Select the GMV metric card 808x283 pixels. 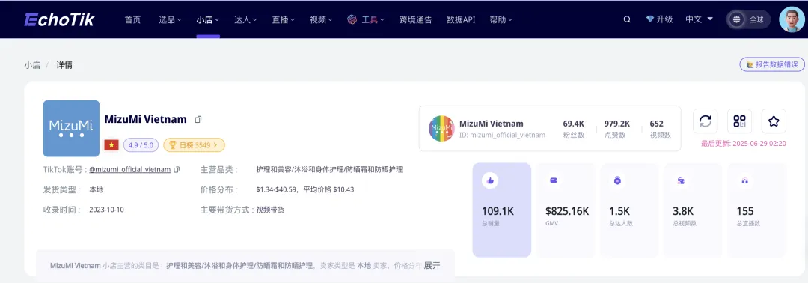point(566,210)
